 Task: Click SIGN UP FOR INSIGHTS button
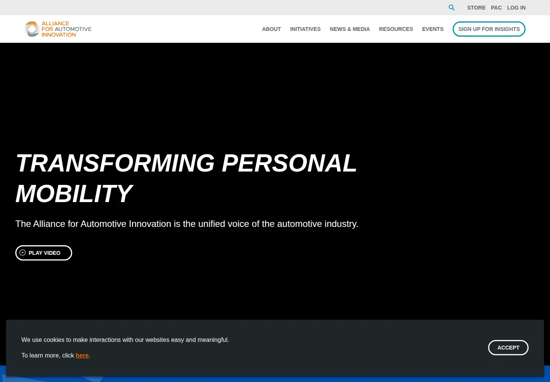(489, 29)
